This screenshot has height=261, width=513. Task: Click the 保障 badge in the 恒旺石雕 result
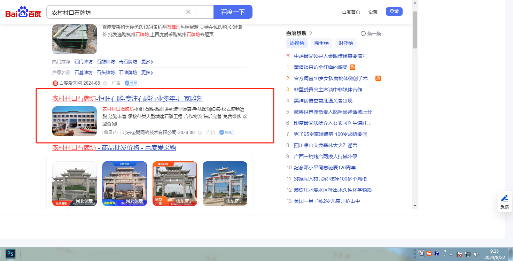click(x=226, y=132)
